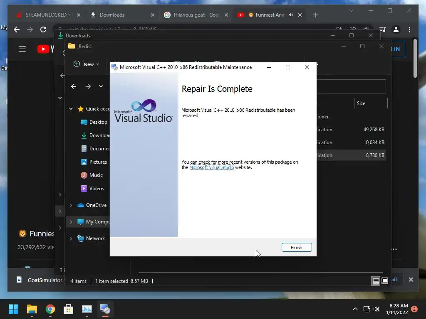Open Microsoft Store from the taskbar

tap(69, 309)
